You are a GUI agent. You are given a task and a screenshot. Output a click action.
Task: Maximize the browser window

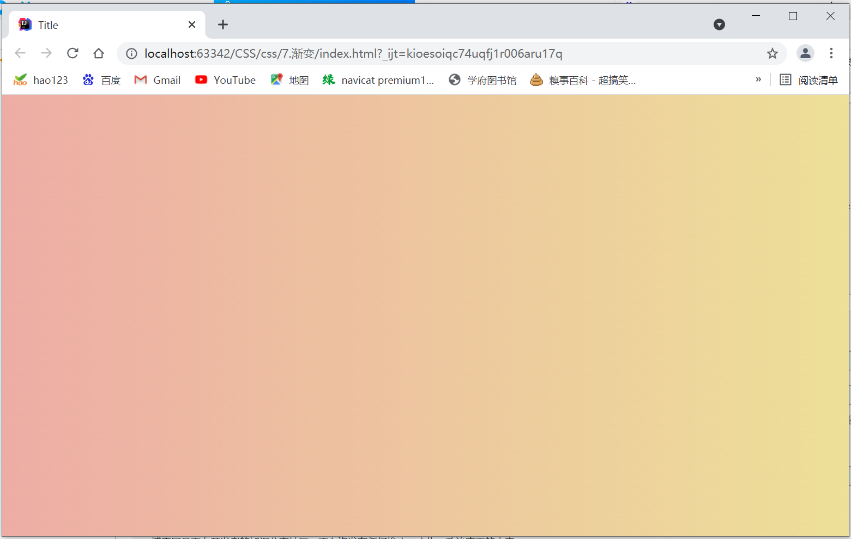[x=793, y=16]
